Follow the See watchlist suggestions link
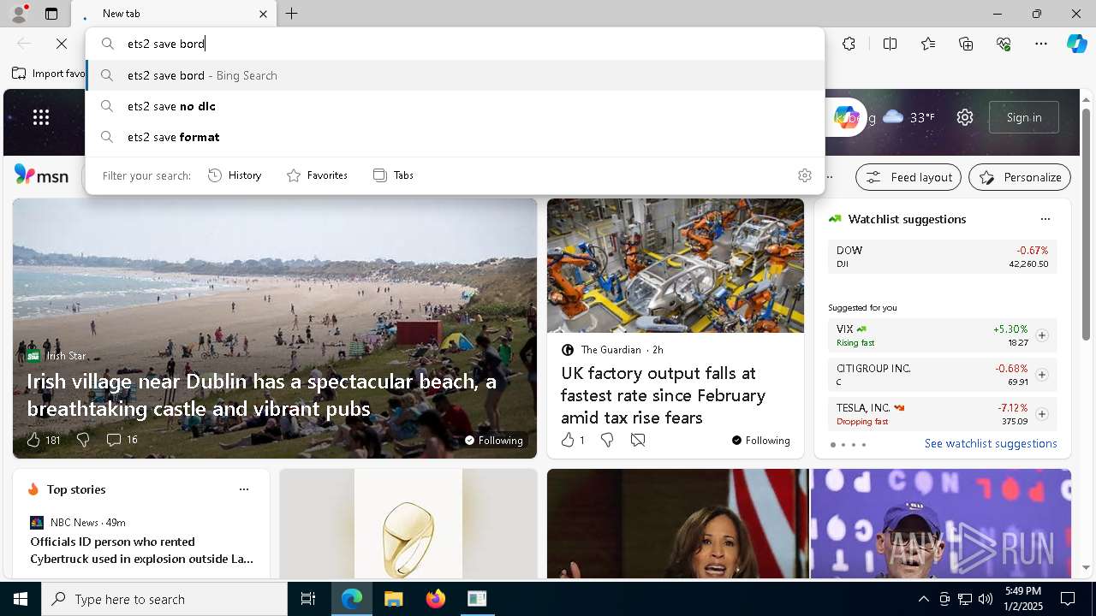The image size is (1096, 616). point(991,444)
